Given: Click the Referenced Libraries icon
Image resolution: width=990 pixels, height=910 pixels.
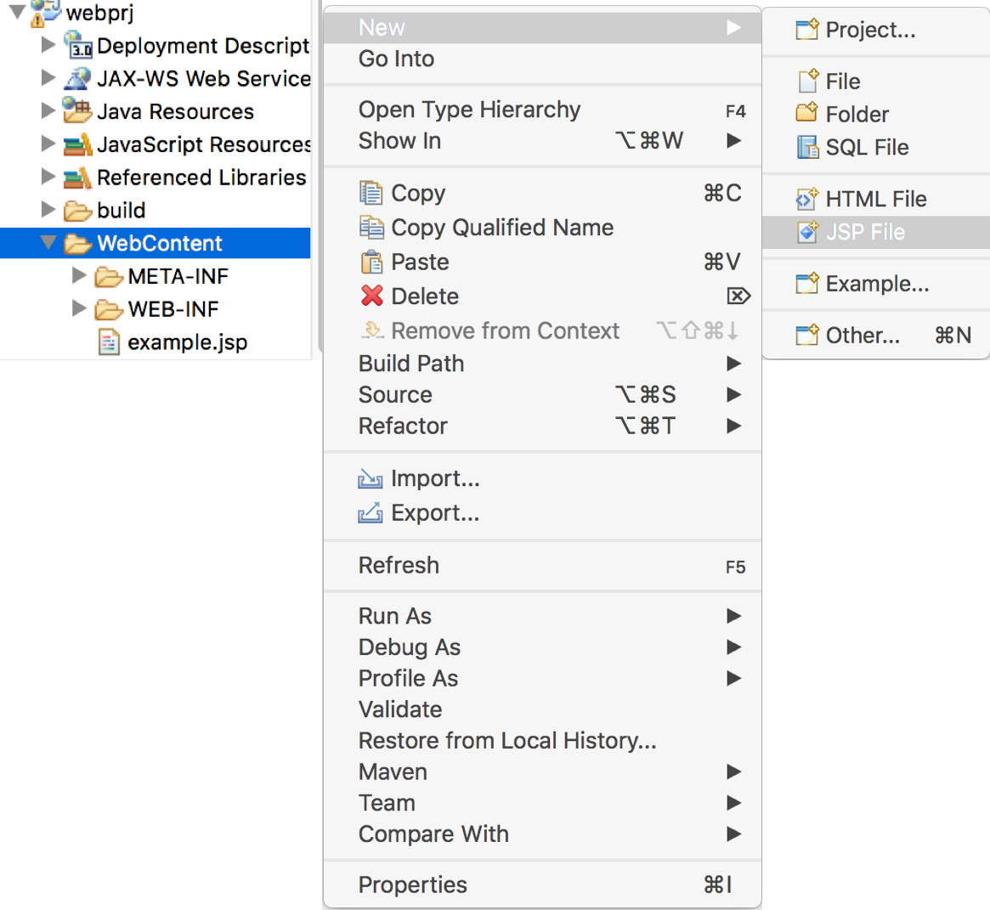Looking at the screenshot, I should click(x=77, y=178).
